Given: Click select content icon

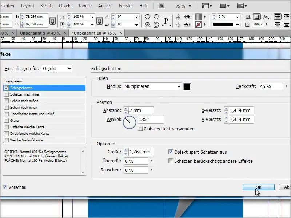Looking at the screenshot, I should tap(178, 24).
